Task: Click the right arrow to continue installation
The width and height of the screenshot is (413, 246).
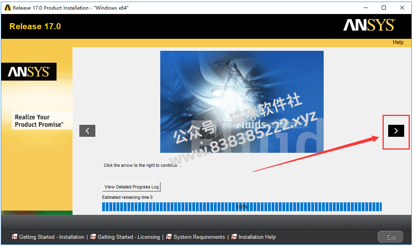Action: click(396, 131)
